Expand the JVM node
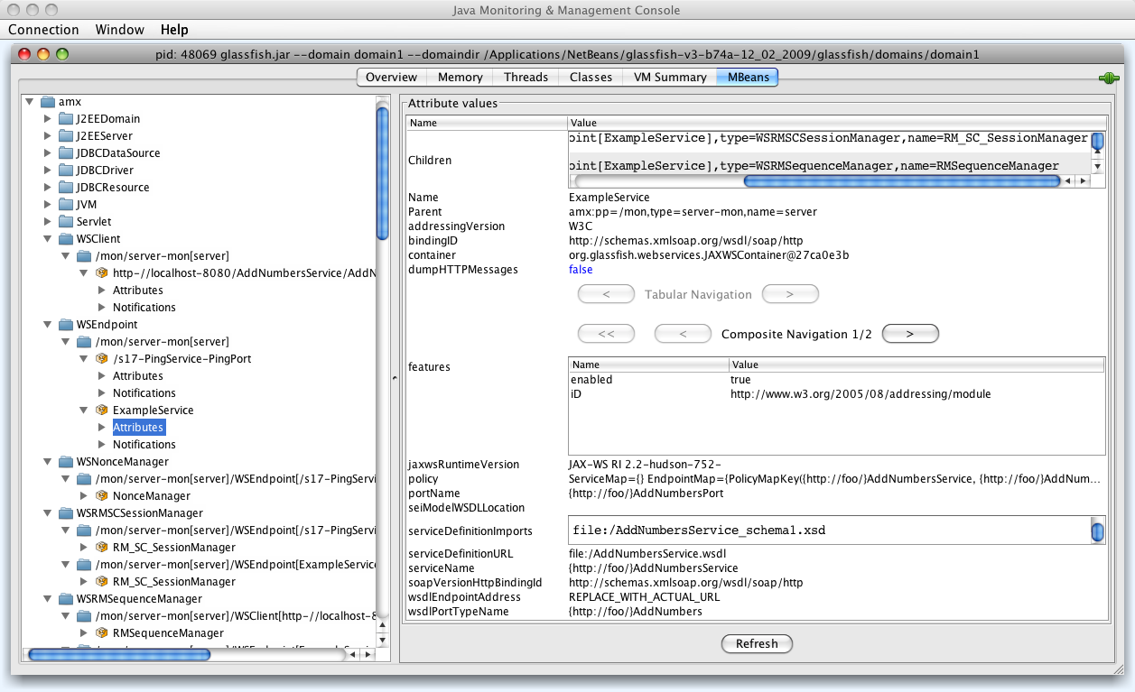 tap(48, 205)
